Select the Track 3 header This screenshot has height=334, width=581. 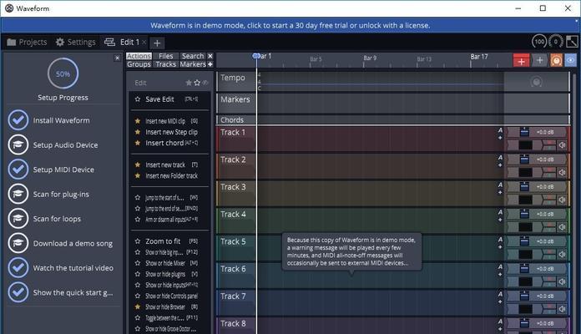(x=236, y=193)
